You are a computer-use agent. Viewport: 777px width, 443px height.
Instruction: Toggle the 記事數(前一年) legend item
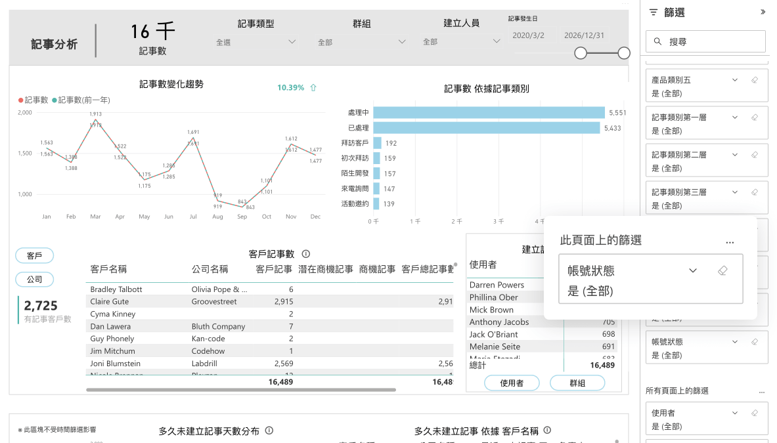pyautogui.click(x=81, y=100)
